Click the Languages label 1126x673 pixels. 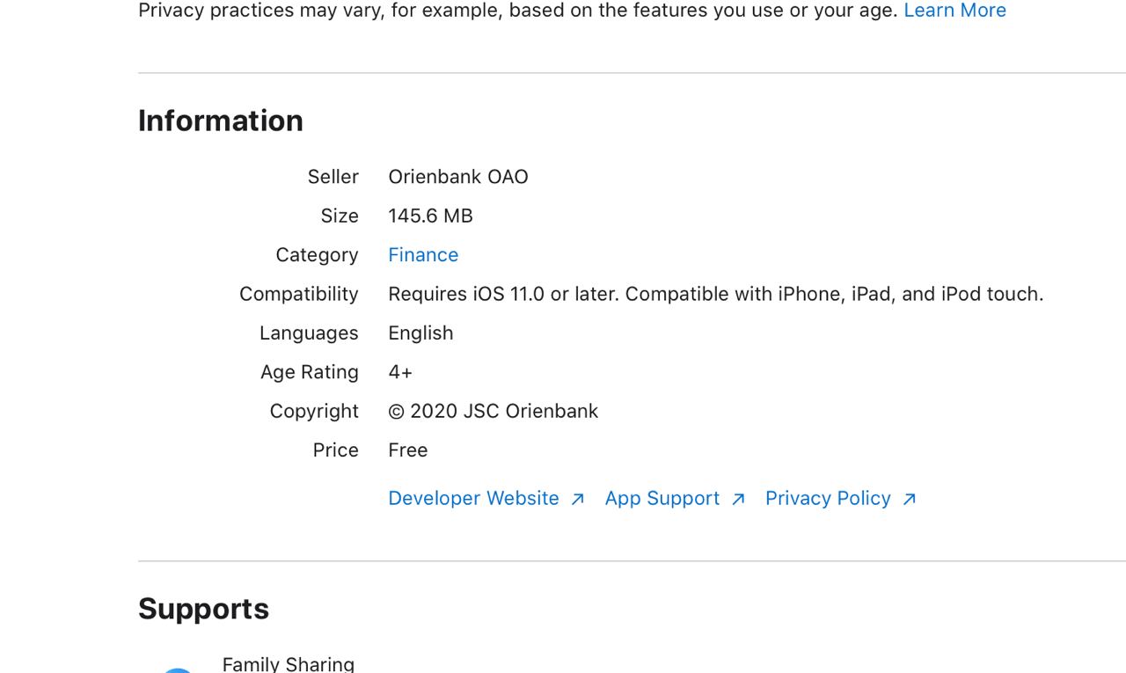coord(309,333)
